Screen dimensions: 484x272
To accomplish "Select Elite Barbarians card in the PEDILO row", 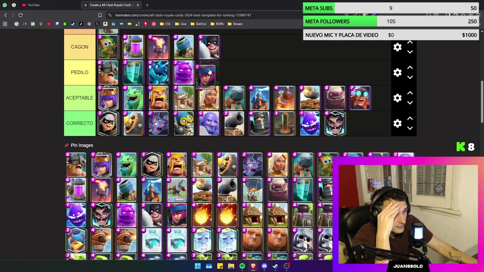I will (x=108, y=72).
